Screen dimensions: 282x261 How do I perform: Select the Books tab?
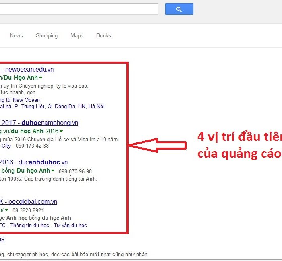point(104,36)
